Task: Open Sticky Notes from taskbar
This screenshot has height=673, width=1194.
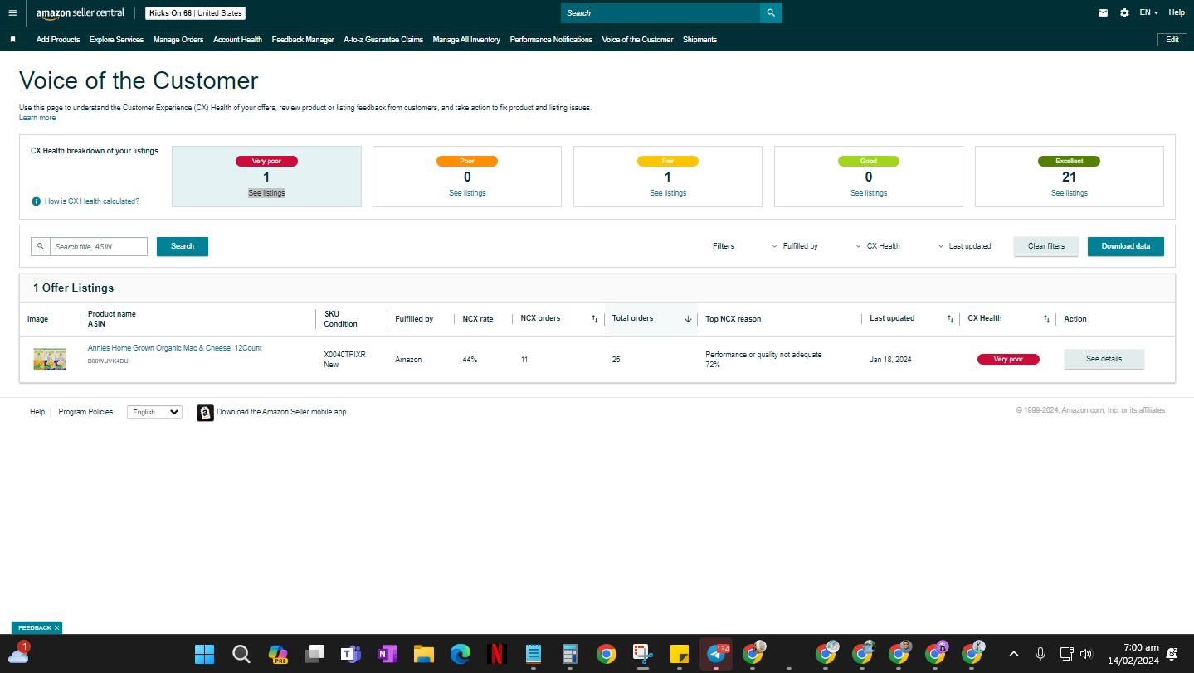Action: [679, 655]
